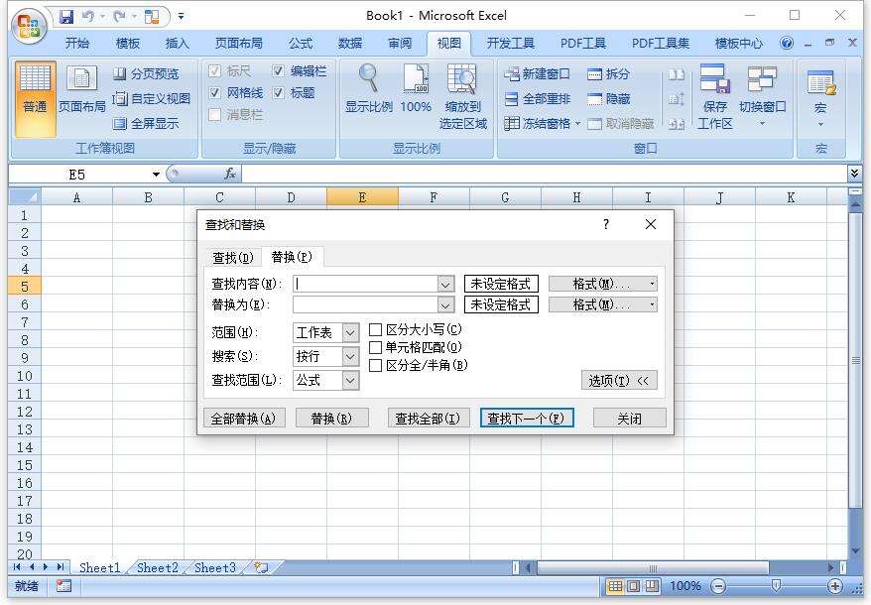Click the zoom slider handle
Image resolution: width=871 pixels, height=605 pixels.
tap(776, 585)
